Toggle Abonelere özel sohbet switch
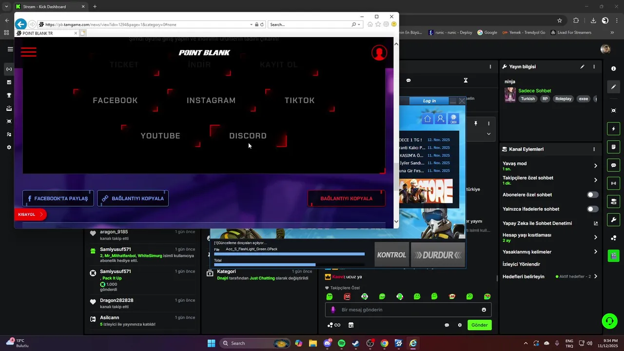Image resolution: width=624 pixels, height=351 pixels. [x=592, y=195]
